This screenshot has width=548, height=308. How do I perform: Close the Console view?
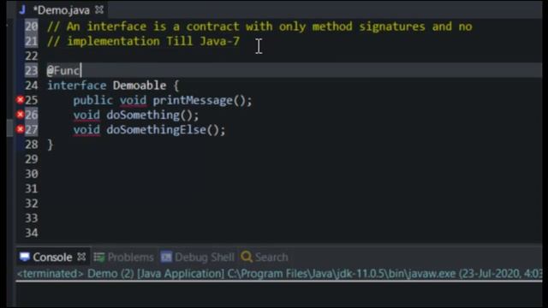(81, 257)
